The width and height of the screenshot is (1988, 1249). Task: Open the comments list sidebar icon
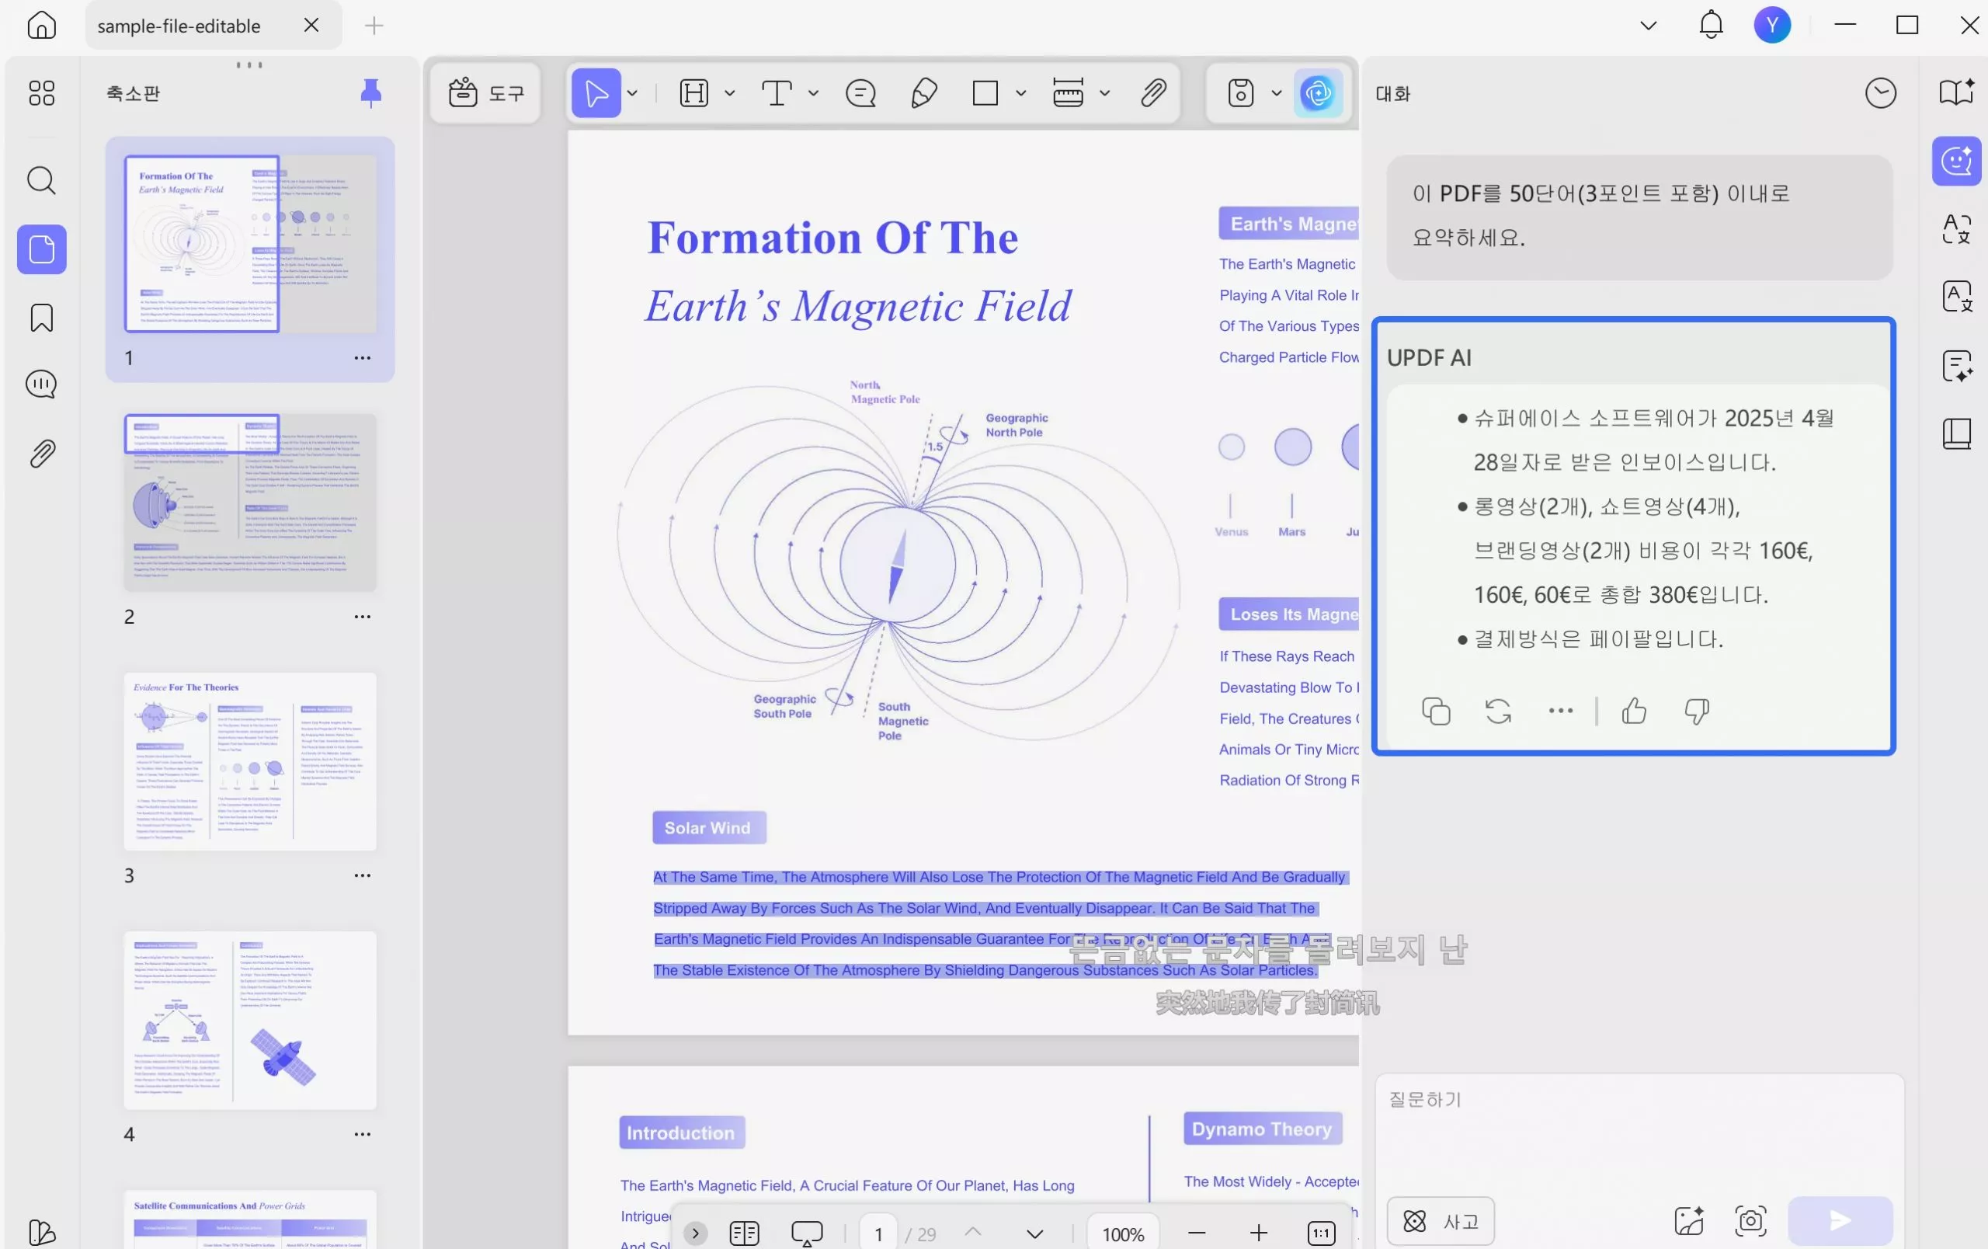[x=41, y=384]
